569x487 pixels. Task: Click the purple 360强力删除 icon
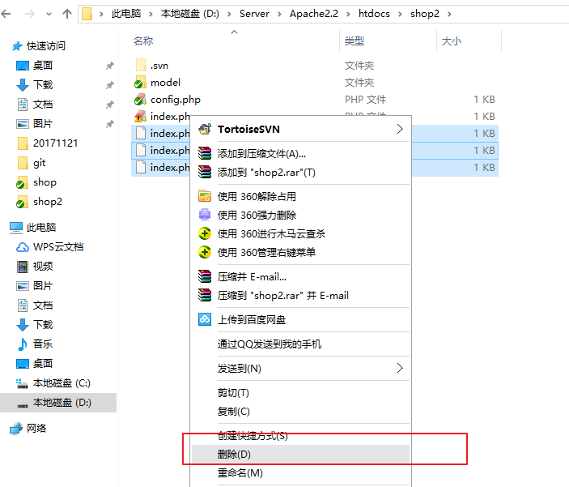(x=205, y=215)
